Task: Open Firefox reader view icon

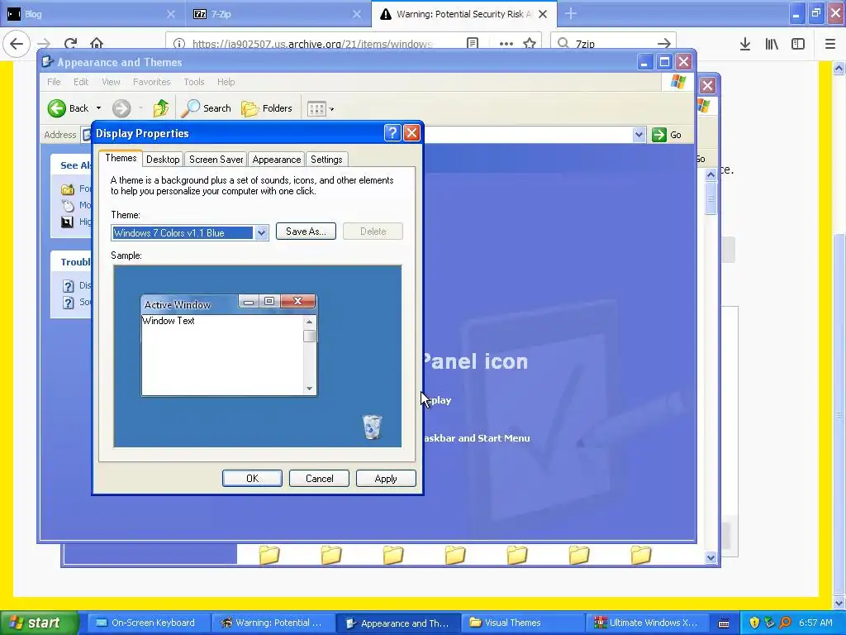Action: (x=473, y=43)
